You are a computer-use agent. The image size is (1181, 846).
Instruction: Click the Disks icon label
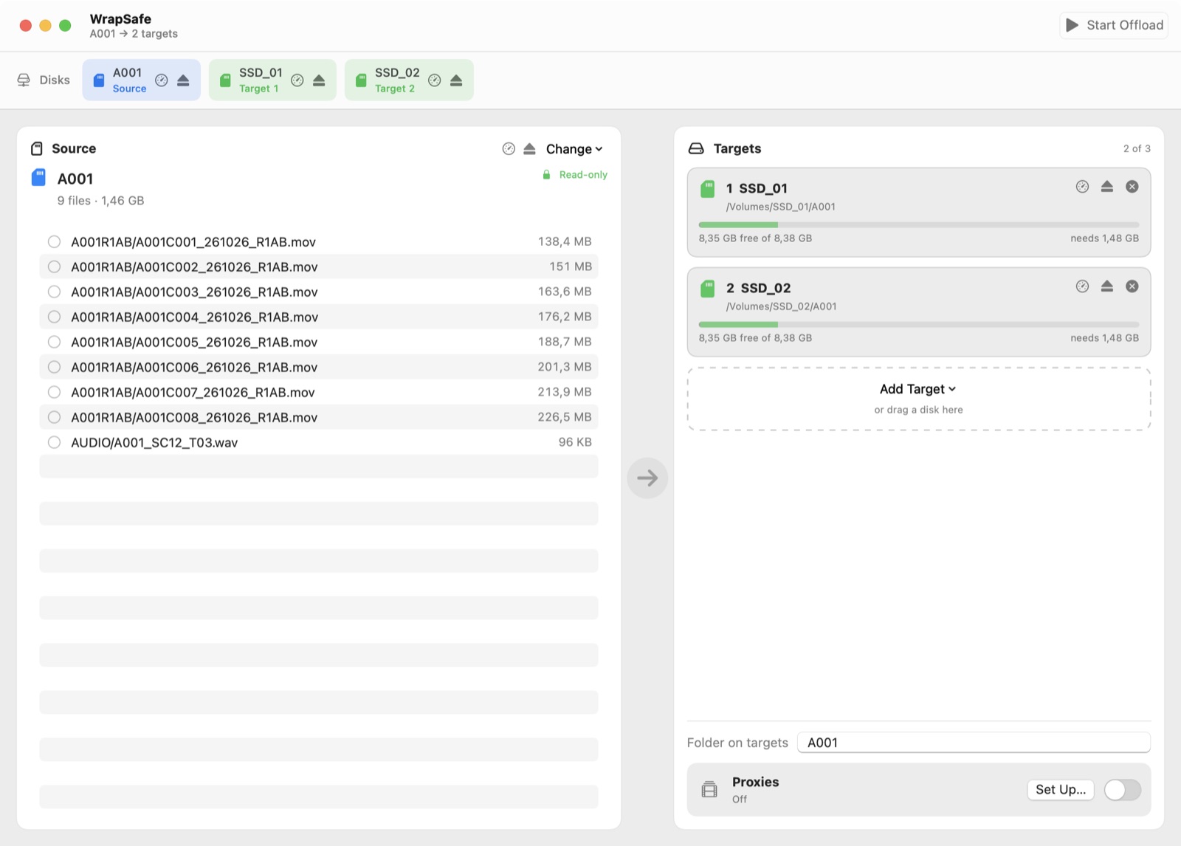(44, 80)
